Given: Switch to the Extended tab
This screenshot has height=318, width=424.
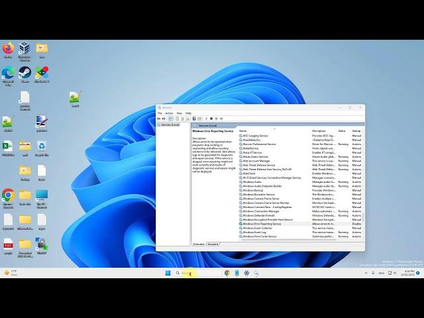Looking at the screenshot, I should coord(199,244).
